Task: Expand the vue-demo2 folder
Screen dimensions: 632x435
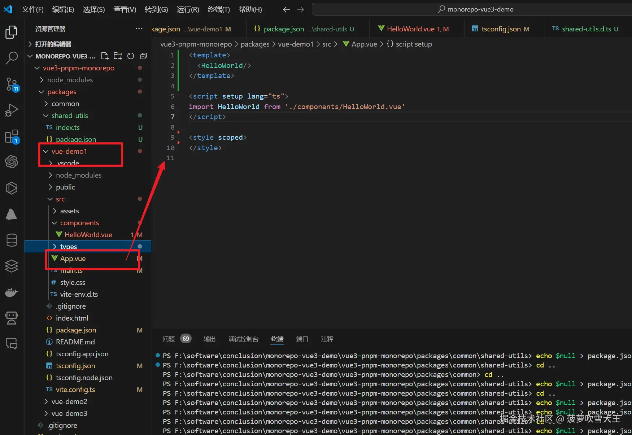Action: 69,401
